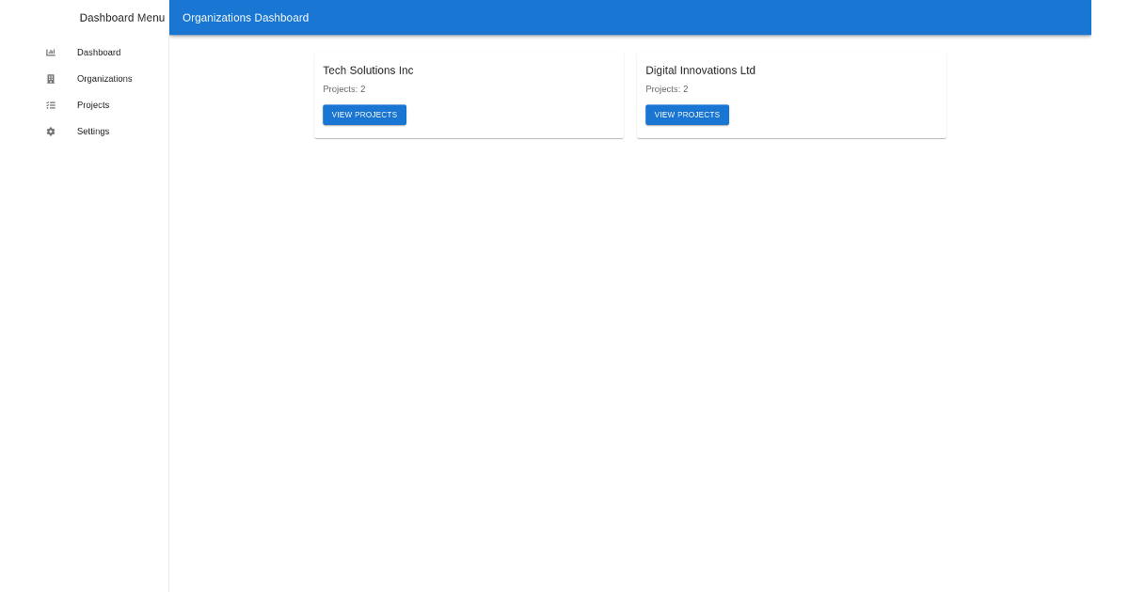
Task: Click the icon next to Organizations label
Action: pyautogui.click(x=50, y=79)
